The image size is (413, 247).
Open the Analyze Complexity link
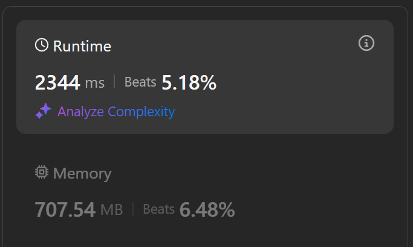click(x=115, y=111)
